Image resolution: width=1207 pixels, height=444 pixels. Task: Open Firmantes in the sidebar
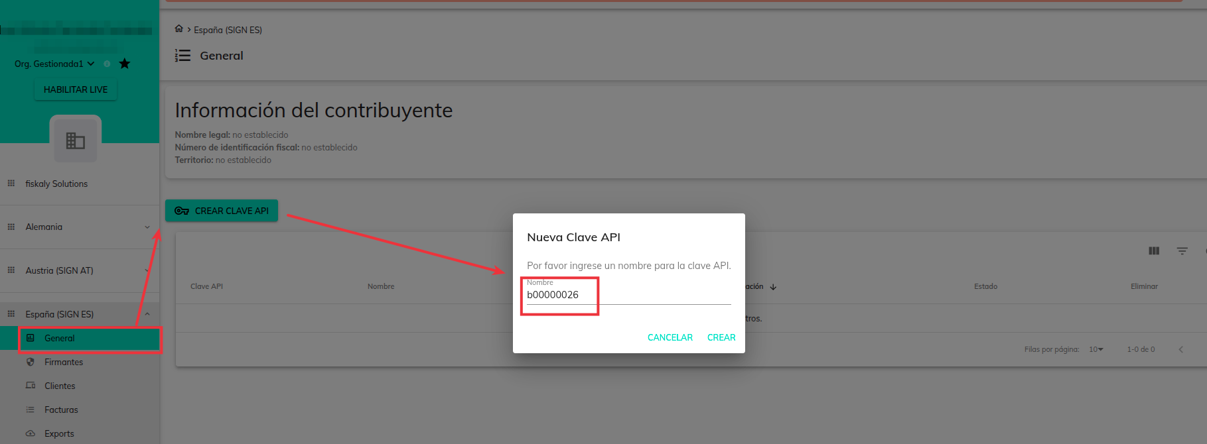[x=64, y=362]
